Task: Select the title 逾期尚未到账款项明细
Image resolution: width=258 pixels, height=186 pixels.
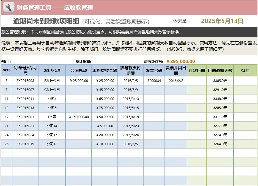Action: point(46,21)
